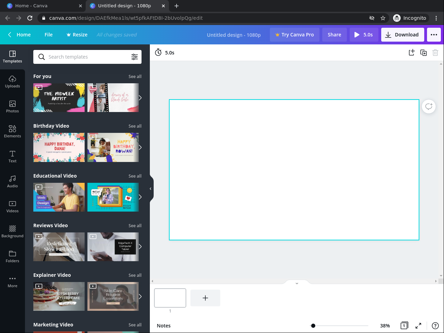This screenshot has width=444, height=333.
Task: See all Reviews Video templates
Action: click(x=135, y=226)
